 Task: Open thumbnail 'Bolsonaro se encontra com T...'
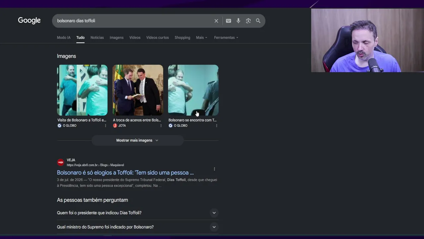[193, 90]
